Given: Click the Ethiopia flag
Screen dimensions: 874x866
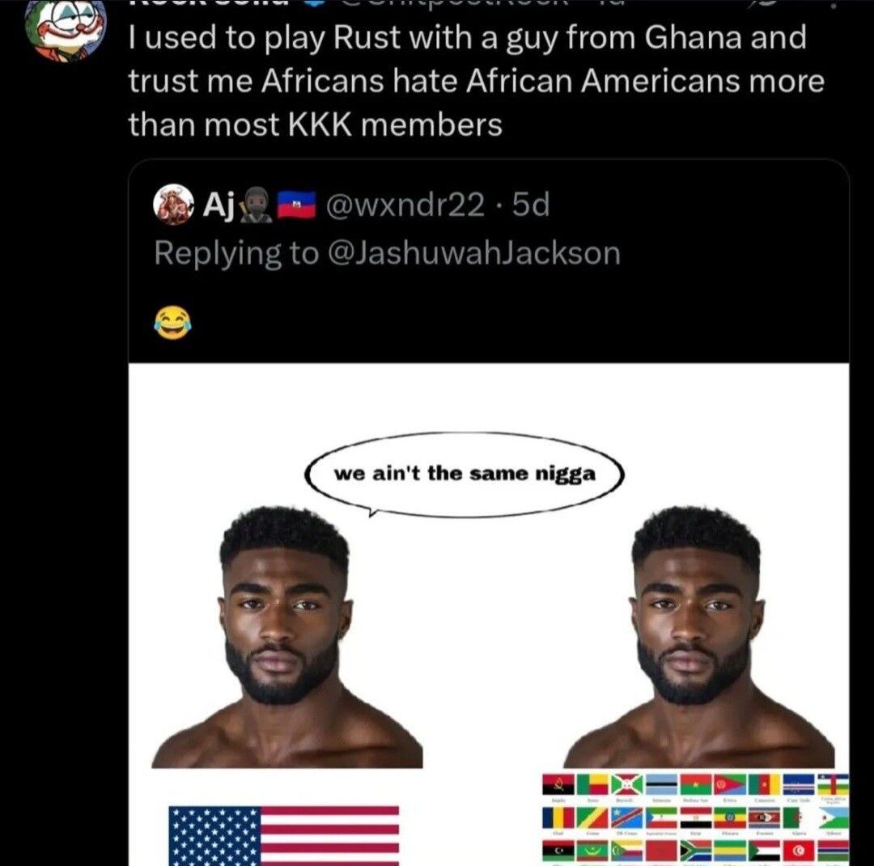Looking at the screenshot, I should [x=729, y=818].
